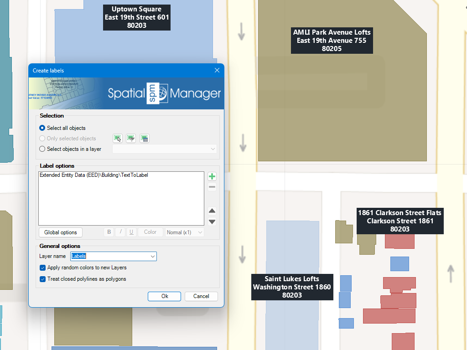The height and width of the screenshot is (350, 467).
Task: Toggle bold label formatting
Action: (x=109, y=232)
